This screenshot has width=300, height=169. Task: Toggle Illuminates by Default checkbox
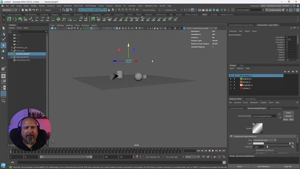click(254, 150)
